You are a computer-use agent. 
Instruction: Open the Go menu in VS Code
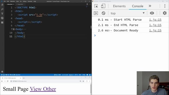(x=21, y=1)
